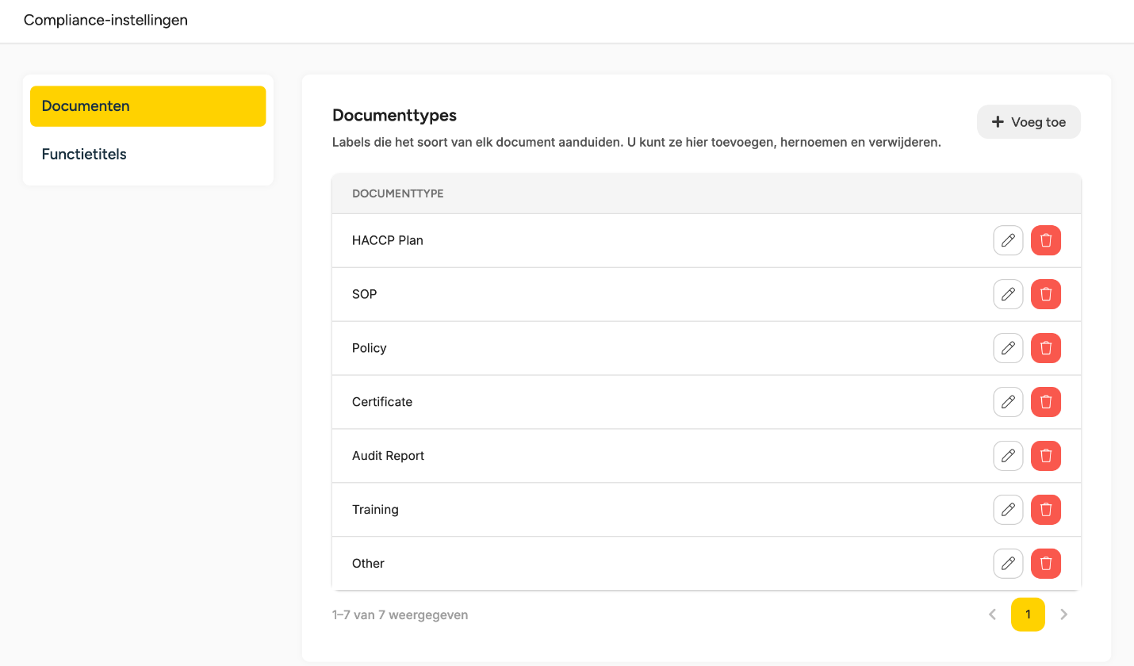Screen dimensions: 1134x666
Task: Edit the Policy document type
Action: coord(1008,348)
